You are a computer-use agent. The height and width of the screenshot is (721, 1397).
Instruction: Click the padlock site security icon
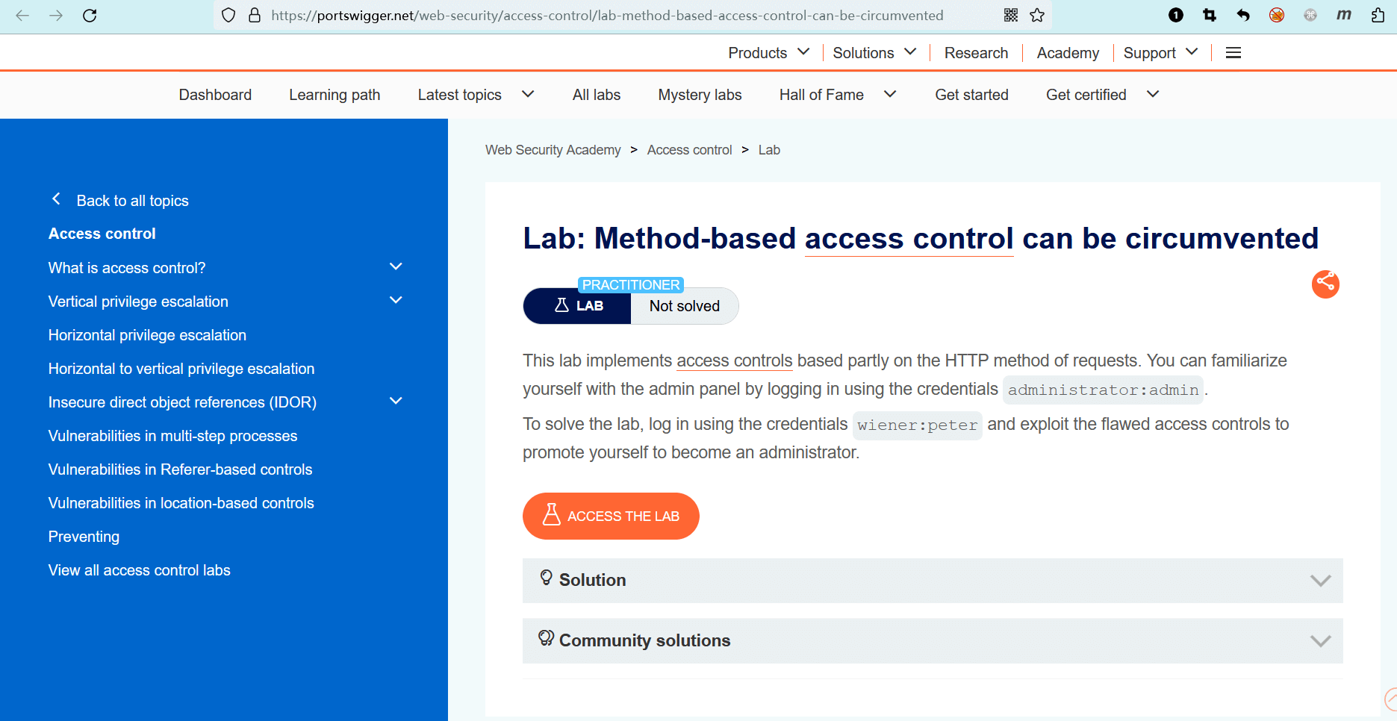pos(255,16)
